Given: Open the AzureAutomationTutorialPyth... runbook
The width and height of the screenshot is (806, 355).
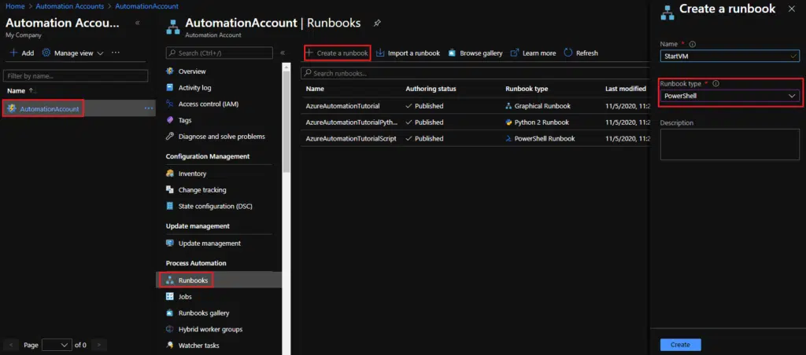Looking at the screenshot, I should pos(352,122).
